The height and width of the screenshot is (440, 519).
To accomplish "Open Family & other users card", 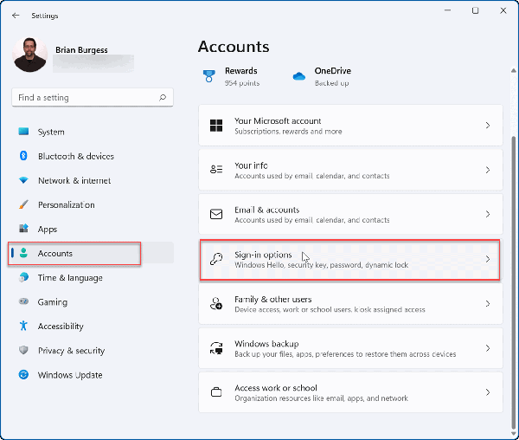I will click(x=350, y=303).
